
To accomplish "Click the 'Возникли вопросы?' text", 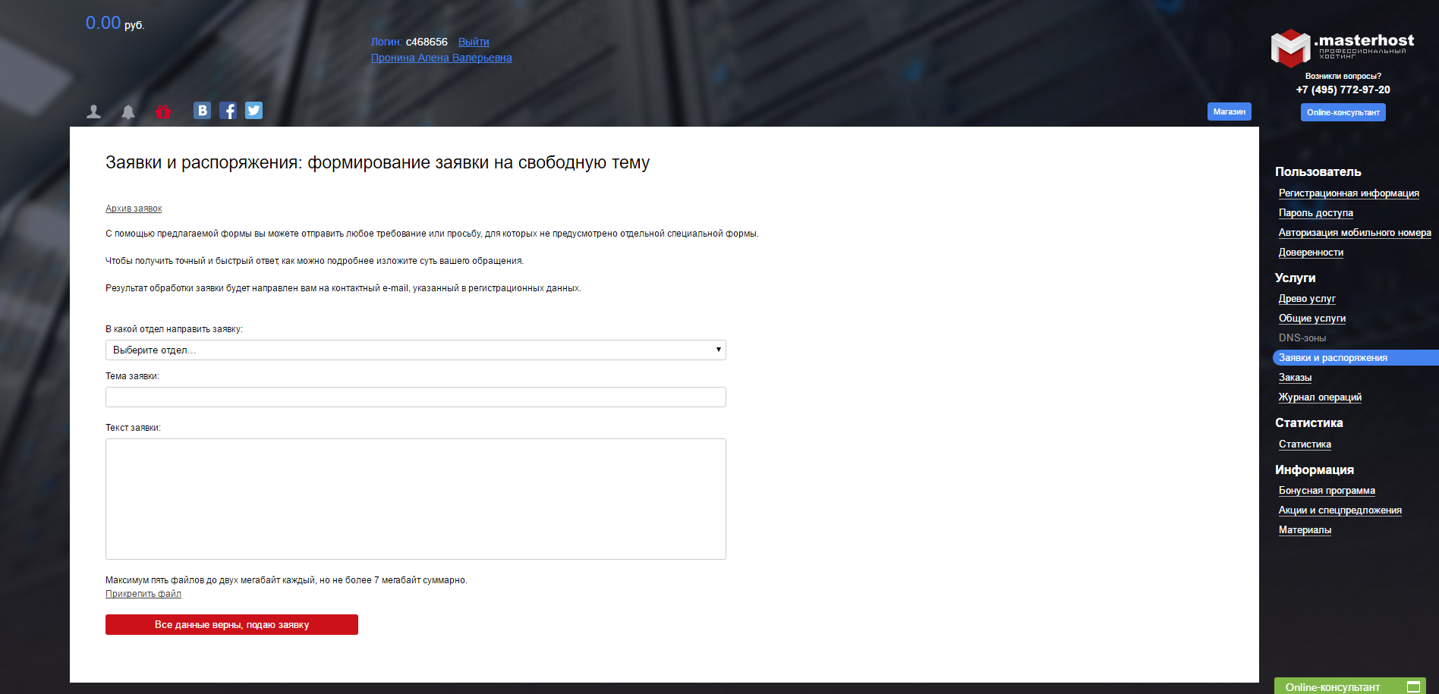I will 1343,76.
